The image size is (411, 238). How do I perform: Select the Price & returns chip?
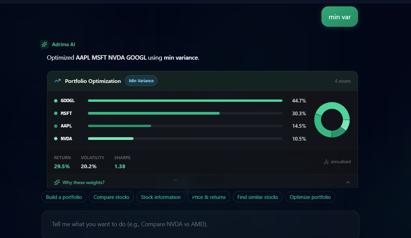[x=209, y=197]
